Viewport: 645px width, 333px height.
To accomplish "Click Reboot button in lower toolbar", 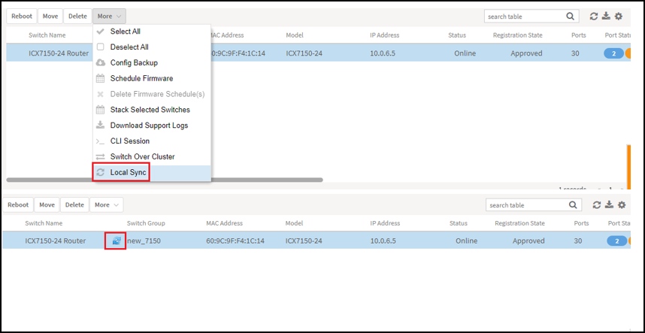I will (x=18, y=204).
